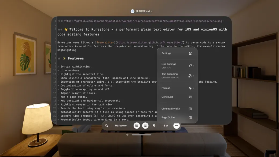Open the Line Endings submenu
279x157 pixels.
tap(177, 65)
